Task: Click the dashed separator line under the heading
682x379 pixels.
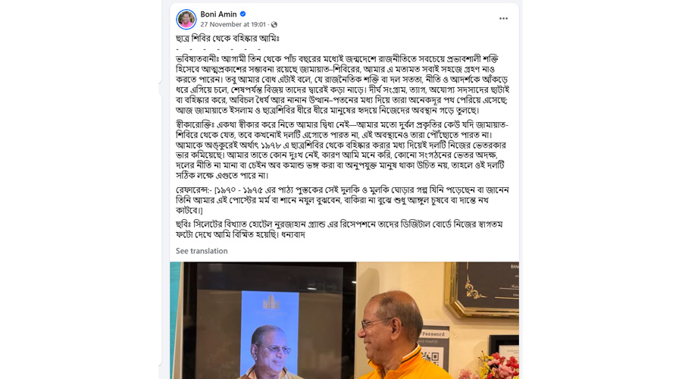Action: [x=218, y=49]
